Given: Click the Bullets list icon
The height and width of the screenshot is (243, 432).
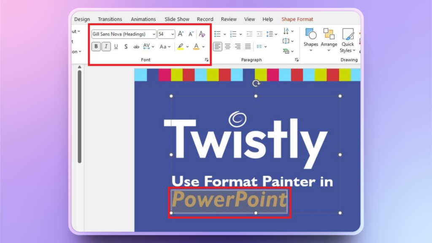Looking at the screenshot, I should pyautogui.click(x=217, y=34).
